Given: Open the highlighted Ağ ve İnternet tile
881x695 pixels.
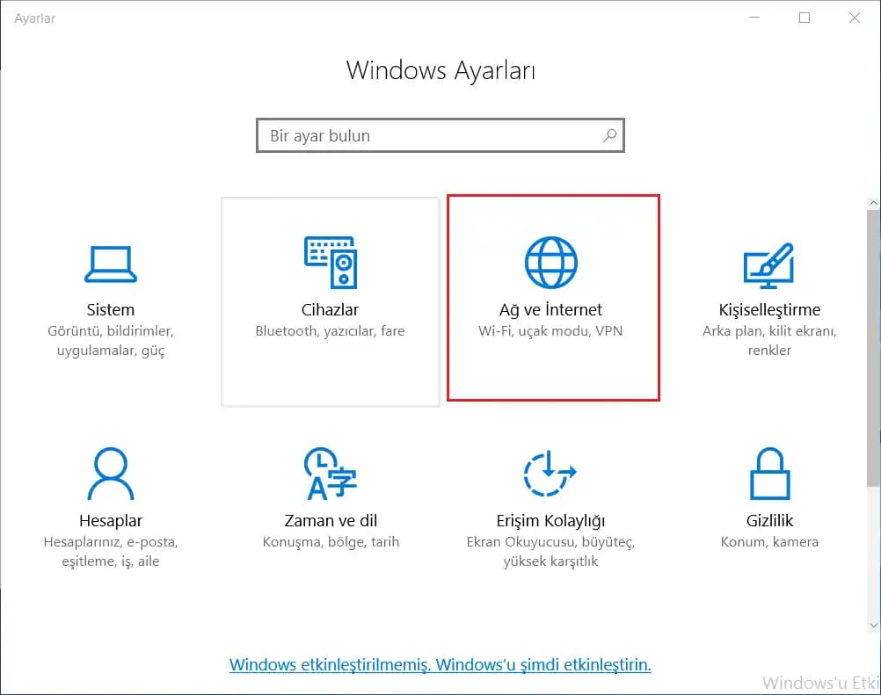Looking at the screenshot, I should point(552,299).
